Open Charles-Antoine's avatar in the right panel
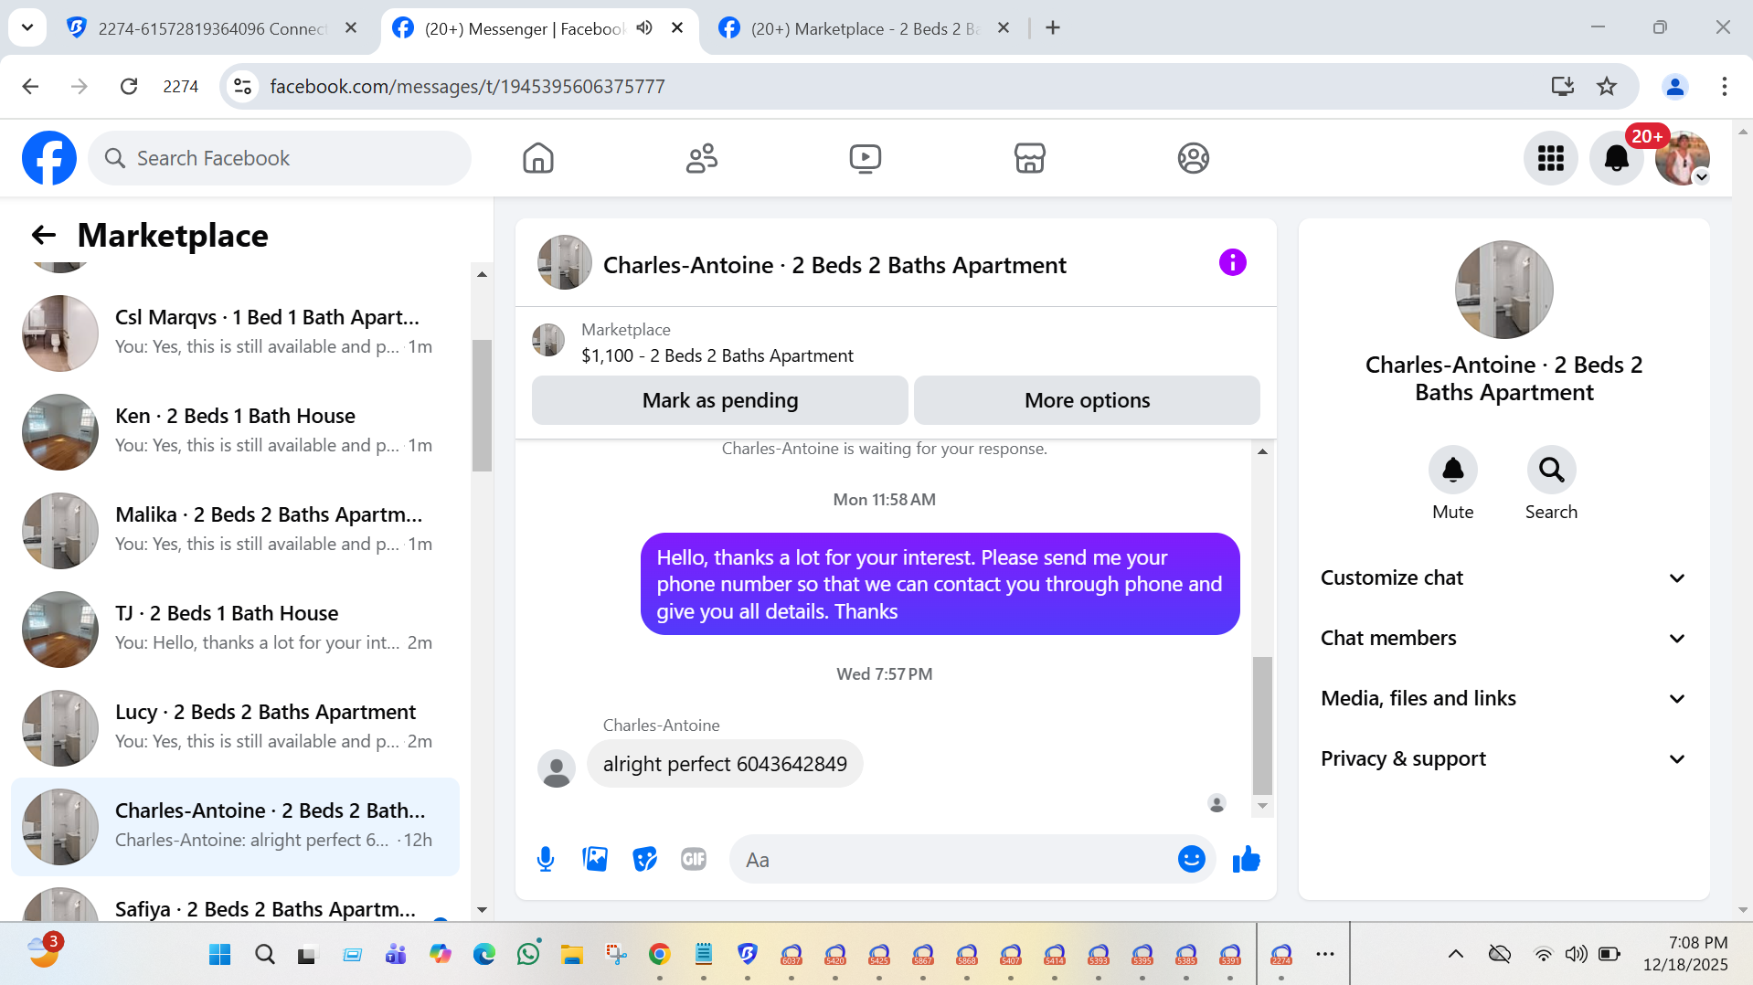 [x=1503, y=290]
